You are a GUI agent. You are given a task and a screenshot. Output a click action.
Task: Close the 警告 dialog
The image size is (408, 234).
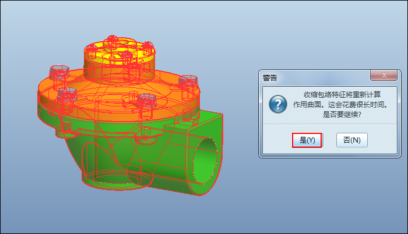tap(384, 76)
